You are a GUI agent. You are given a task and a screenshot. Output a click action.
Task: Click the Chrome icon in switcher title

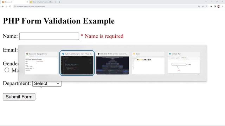[27, 54]
